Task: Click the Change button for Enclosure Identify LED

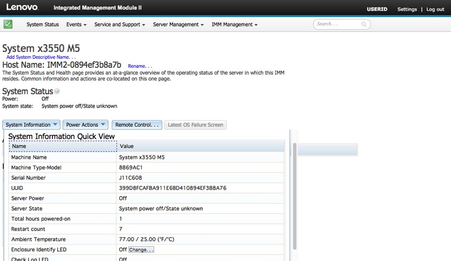Action: [141, 249]
